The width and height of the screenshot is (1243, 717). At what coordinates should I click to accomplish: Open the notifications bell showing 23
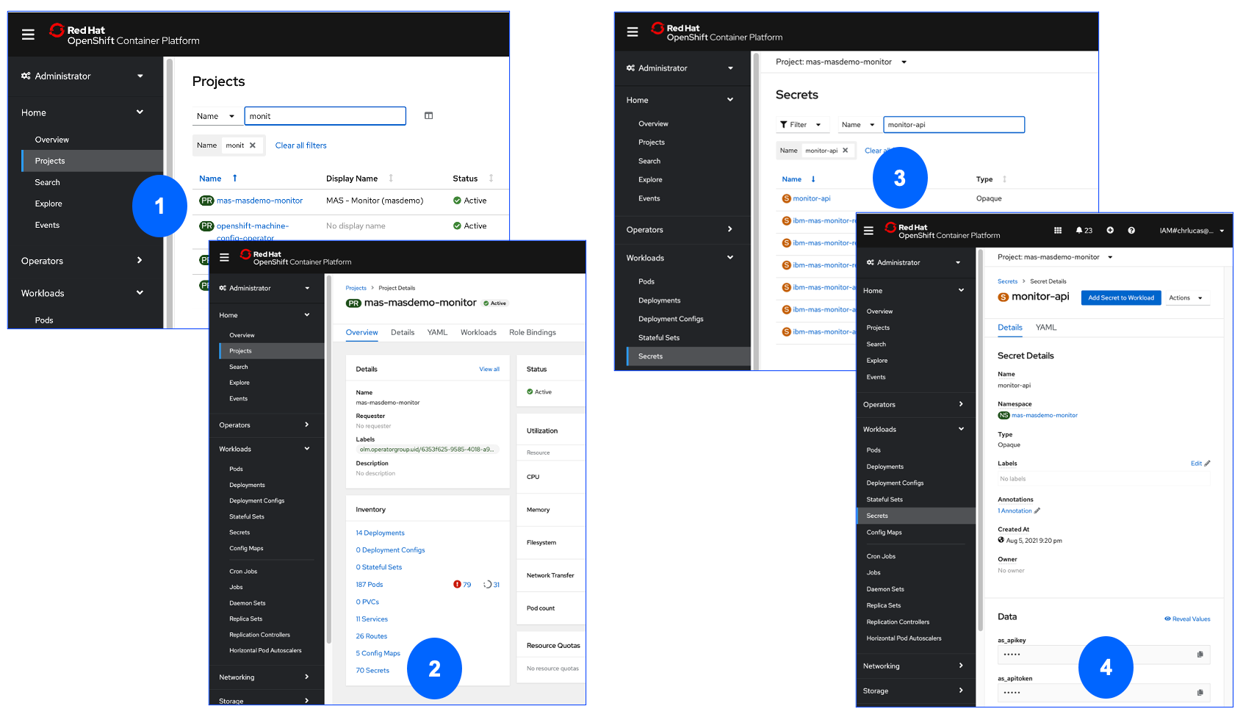point(1084,230)
